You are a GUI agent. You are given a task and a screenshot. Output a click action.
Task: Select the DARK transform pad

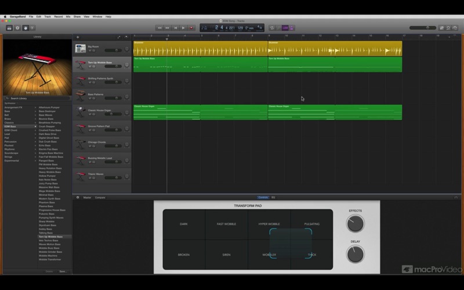click(x=183, y=224)
